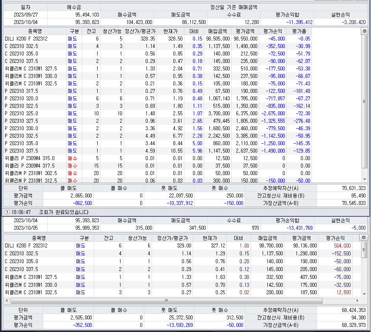
Task: Click the -13,593,269 풋 매도 평가손익 value
Action: pos(180,325)
